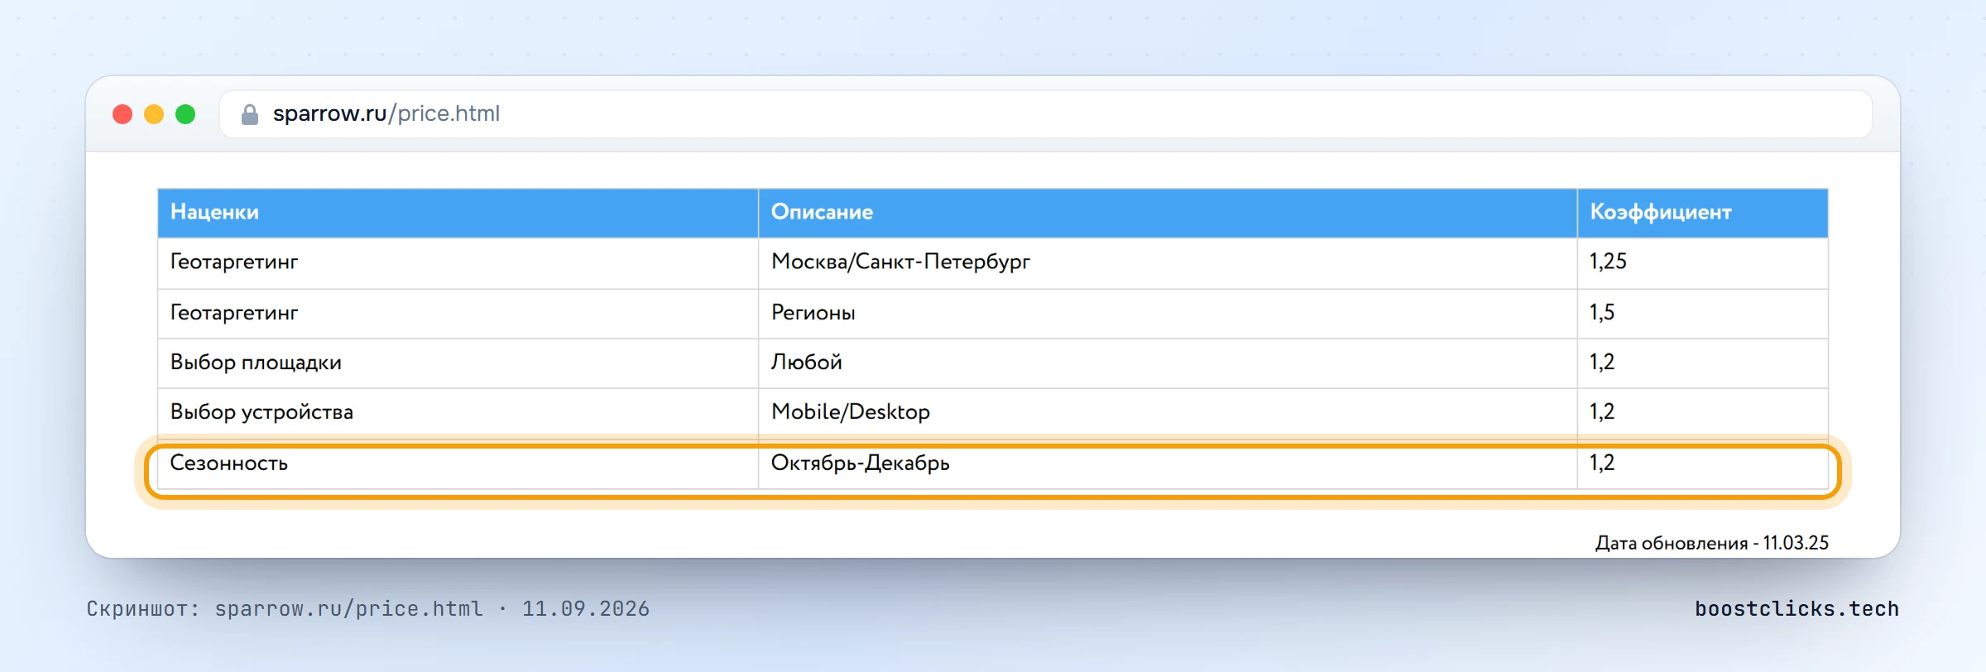
Task: Click the highlighted Сезонность cell
Action: [x=458, y=463]
